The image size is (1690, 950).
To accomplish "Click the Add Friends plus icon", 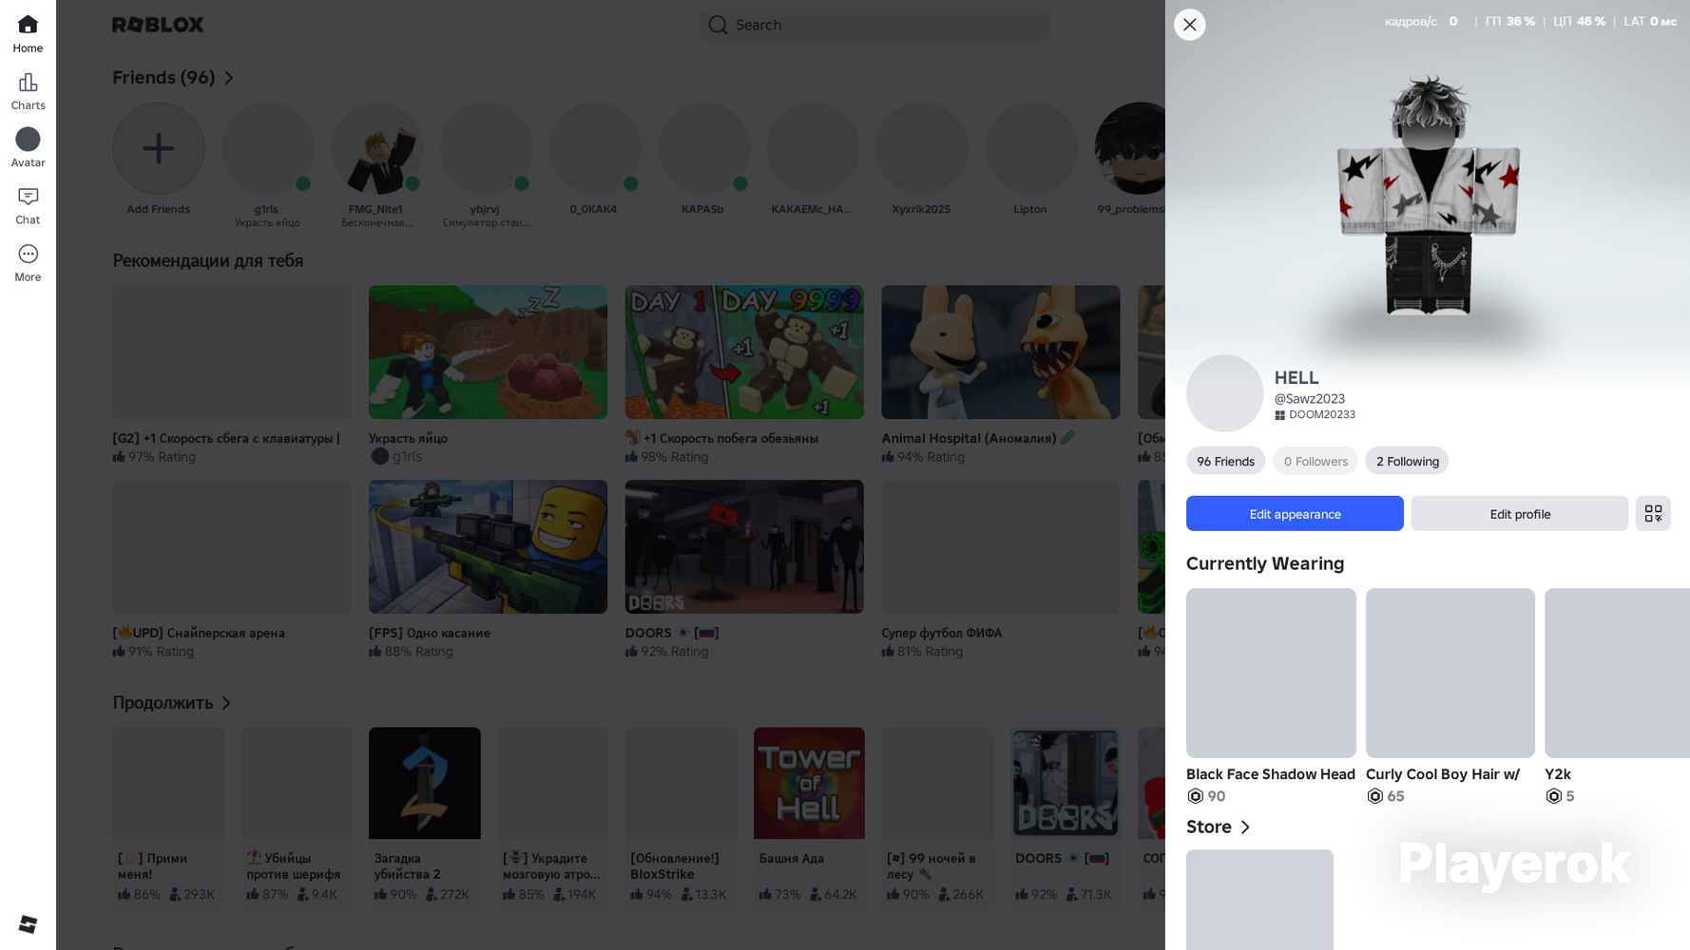I will 159,148.
